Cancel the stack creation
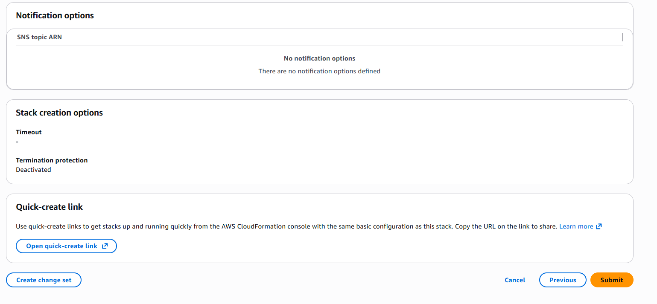 (x=515, y=280)
